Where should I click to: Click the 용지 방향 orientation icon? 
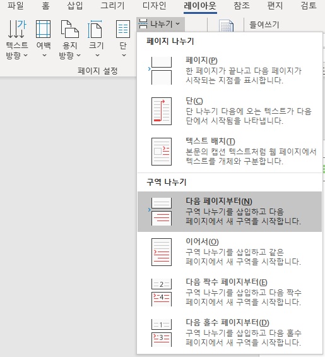(x=70, y=29)
